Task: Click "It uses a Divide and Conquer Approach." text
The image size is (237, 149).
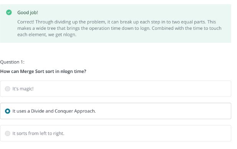Action: click(x=54, y=111)
